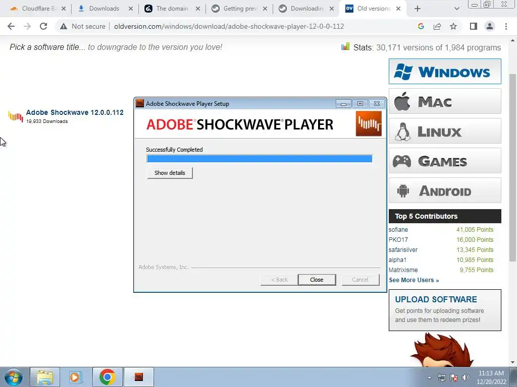Screen dimensions: 517x387
Task: Bookmark this page with the star icon
Action: pyautogui.click(x=453, y=26)
